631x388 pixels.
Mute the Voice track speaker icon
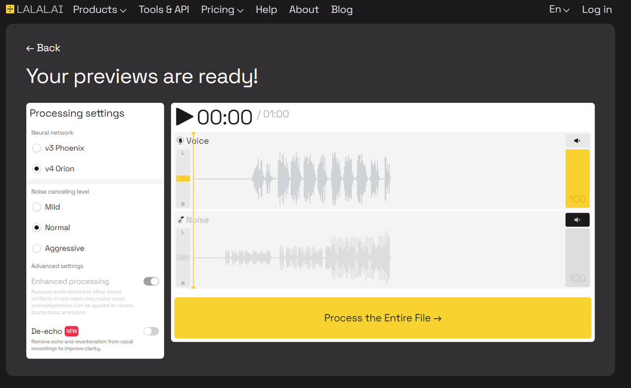(577, 140)
